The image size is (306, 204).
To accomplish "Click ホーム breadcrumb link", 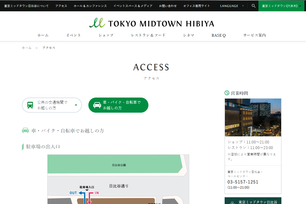I will coord(26,48).
